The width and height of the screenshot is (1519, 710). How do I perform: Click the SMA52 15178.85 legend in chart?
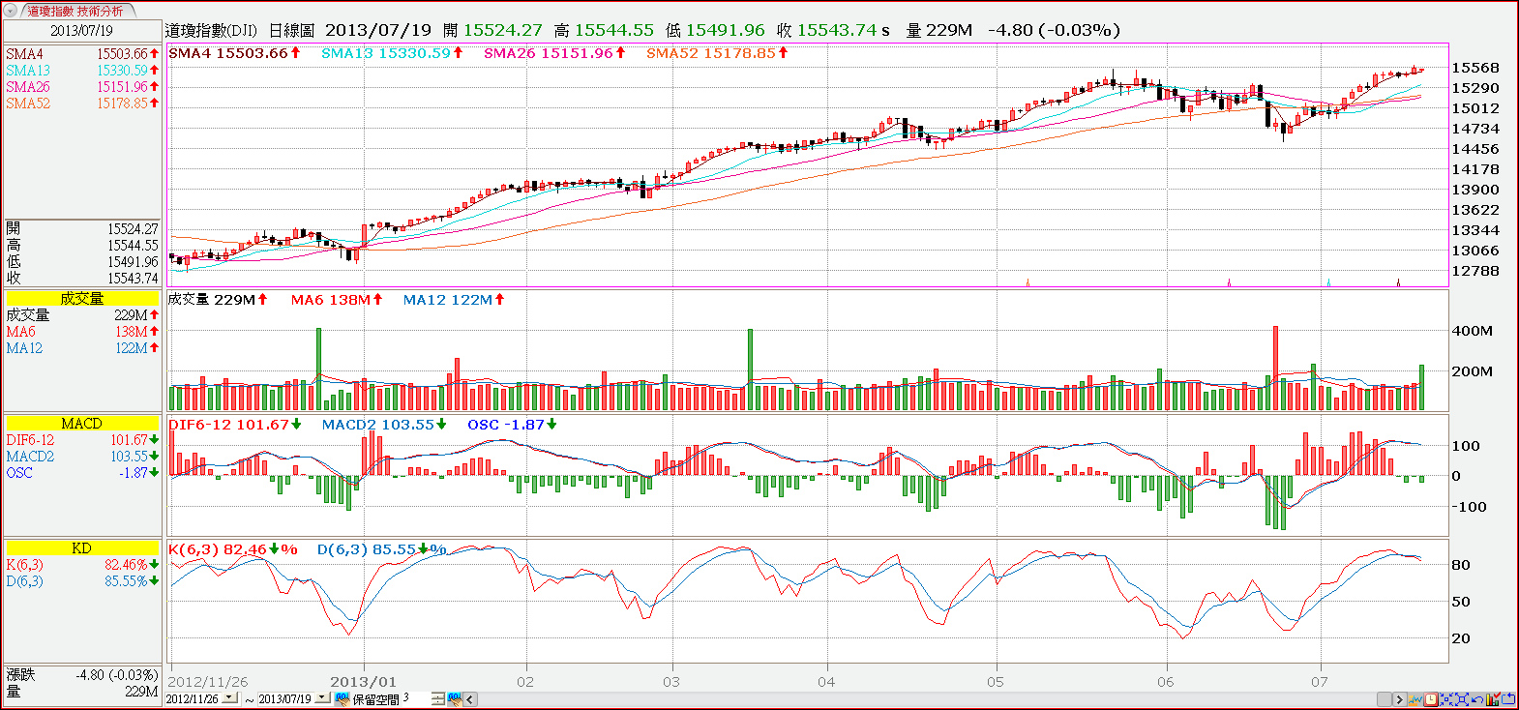[x=717, y=53]
